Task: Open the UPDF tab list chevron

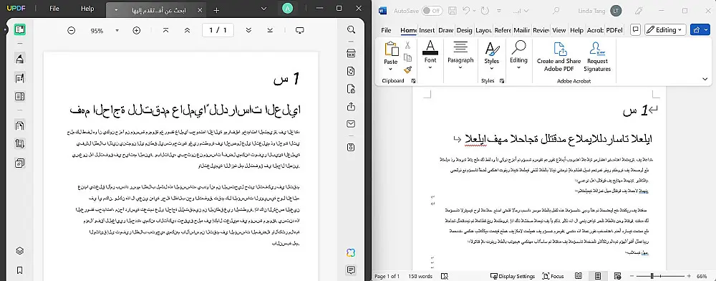Action: (264, 9)
